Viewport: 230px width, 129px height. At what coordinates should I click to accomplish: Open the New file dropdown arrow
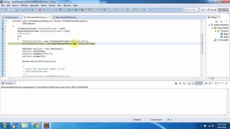[x=6, y=10]
